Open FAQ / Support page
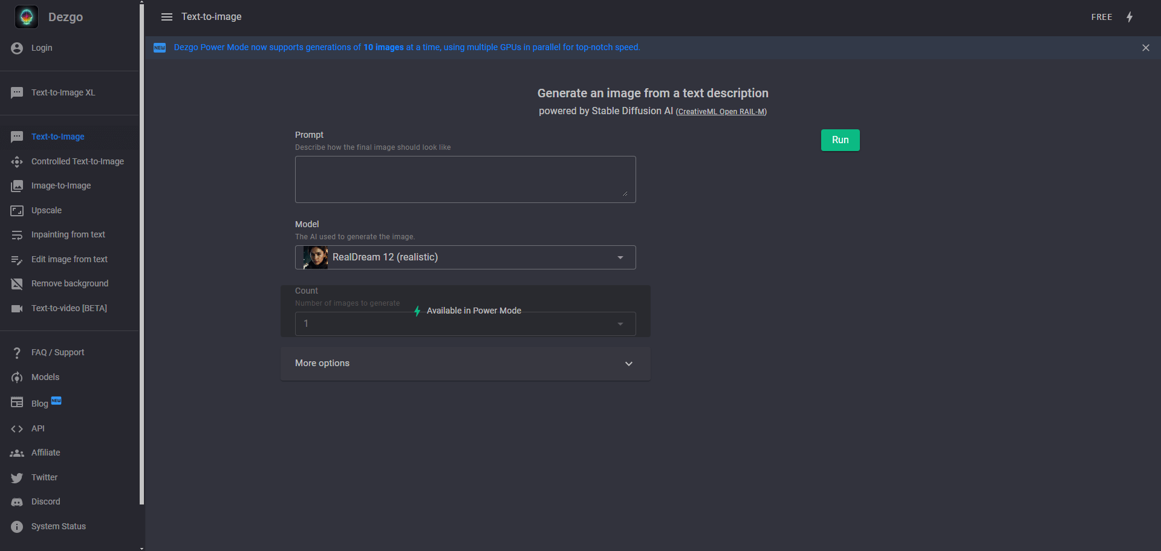The width and height of the screenshot is (1161, 551). (57, 352)
